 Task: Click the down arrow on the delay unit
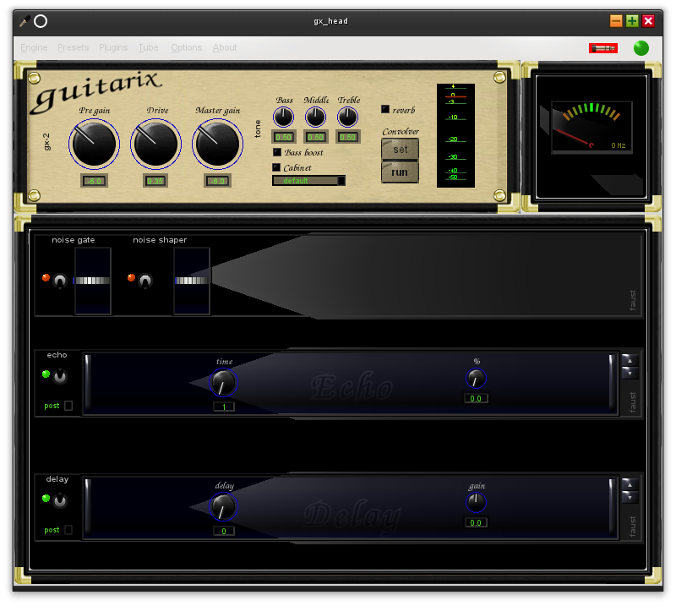pyautogui.click(x=629, y=498)
